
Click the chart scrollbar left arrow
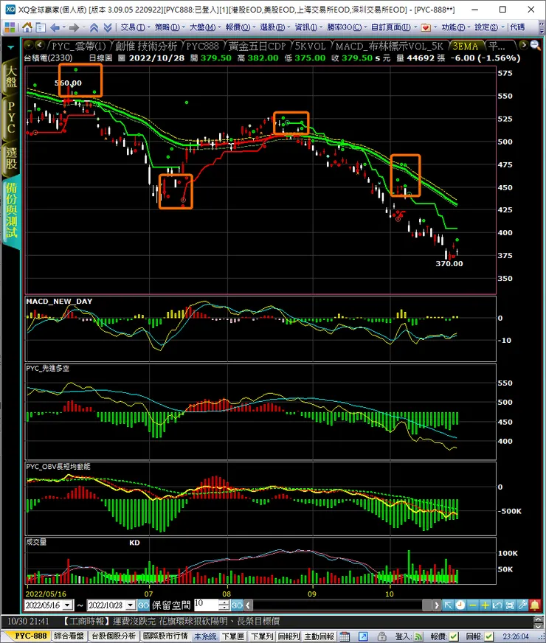[x=248, y=605]
